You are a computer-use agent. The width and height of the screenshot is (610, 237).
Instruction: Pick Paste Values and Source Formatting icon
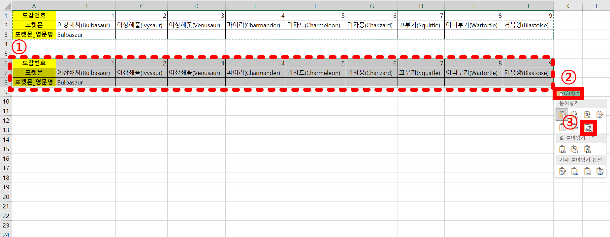tap(587, 149)
